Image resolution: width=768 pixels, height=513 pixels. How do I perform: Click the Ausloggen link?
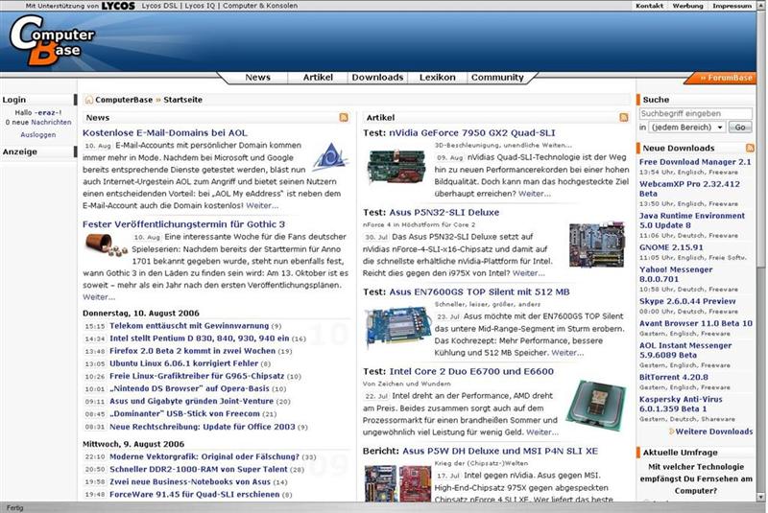pyautogui.click(x=38, y=134)
